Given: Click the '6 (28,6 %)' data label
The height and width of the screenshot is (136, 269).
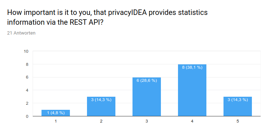Looking at the screenshot, I should tap(147, 80).
